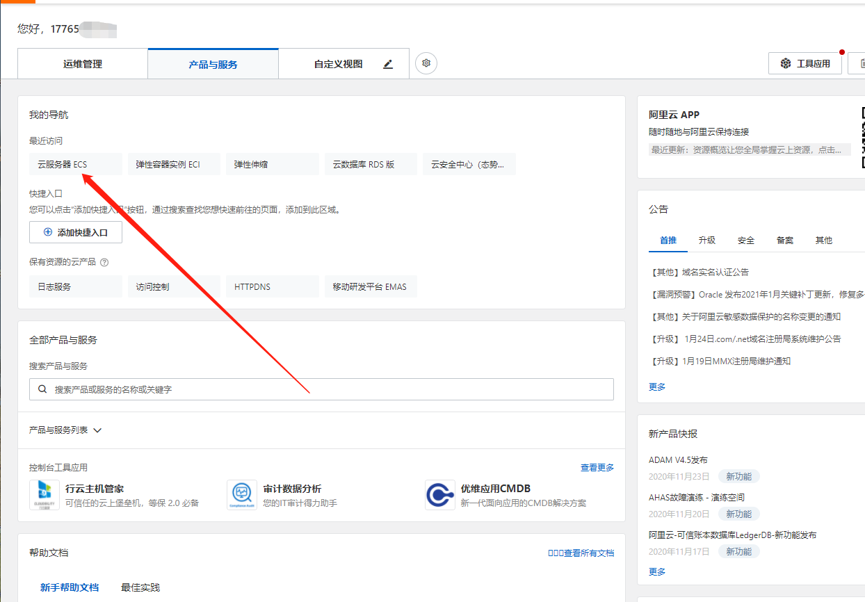The width and height of the screenshot is (865, 602).
Task: Click the 新功能 tag dated 2020年11月20日
Action: (738, 514)
